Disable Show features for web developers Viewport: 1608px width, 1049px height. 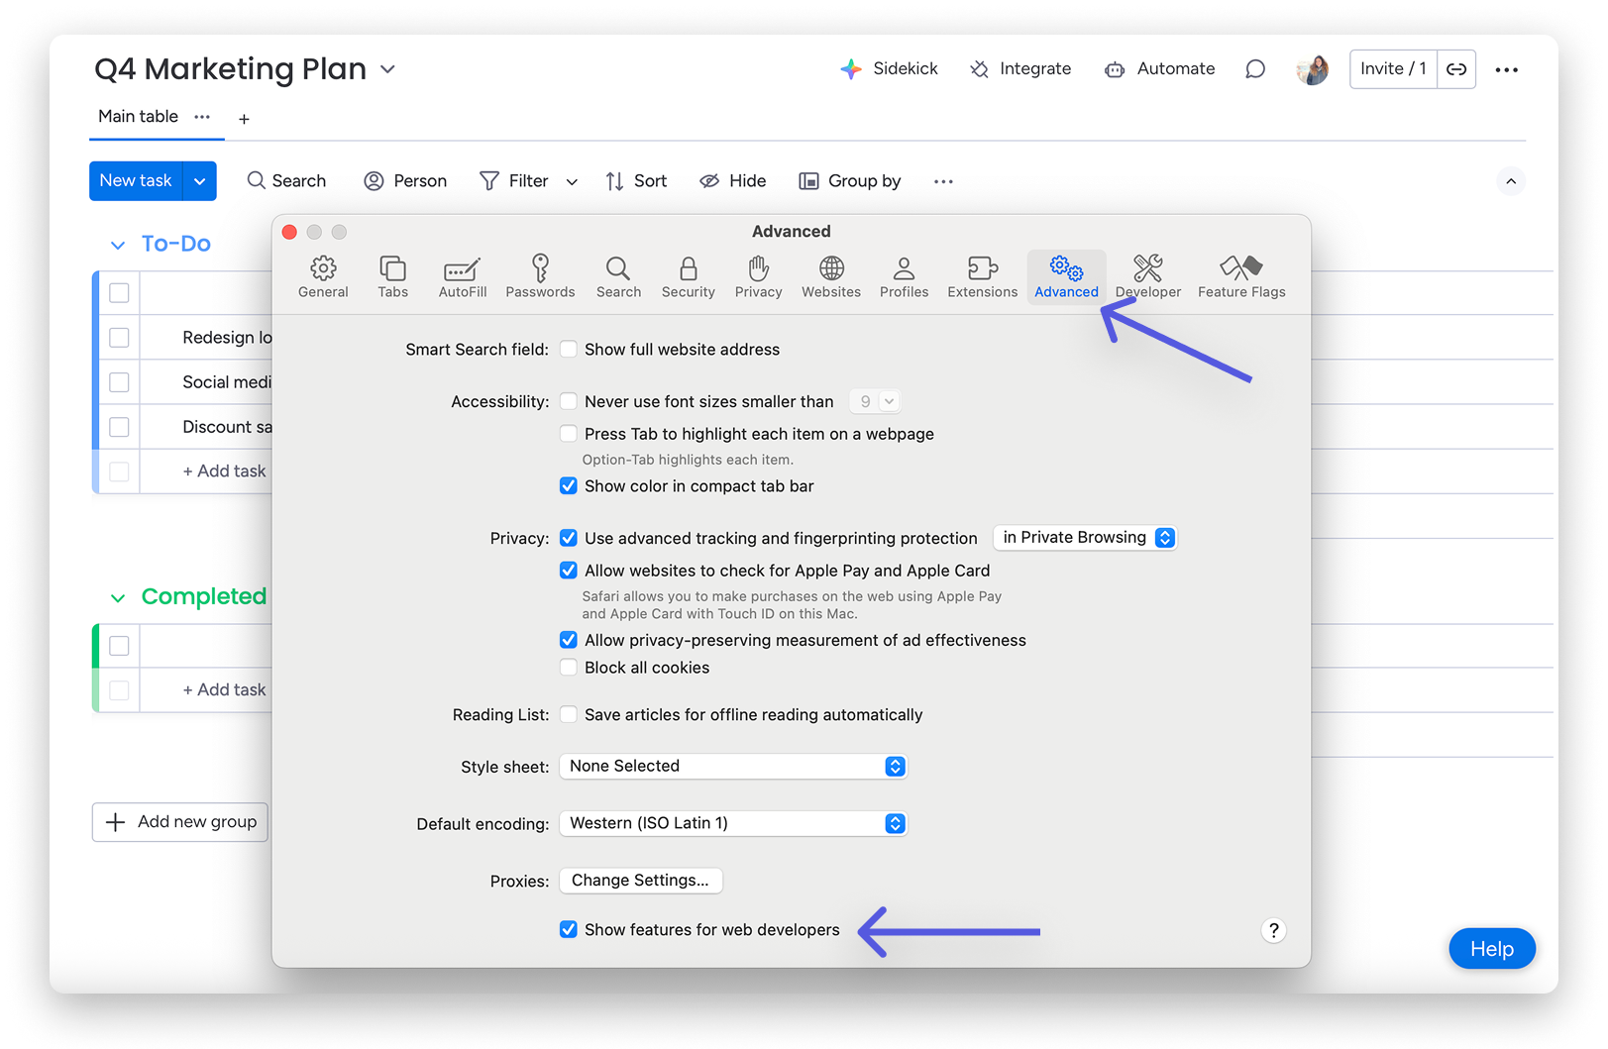coord(569,929)
